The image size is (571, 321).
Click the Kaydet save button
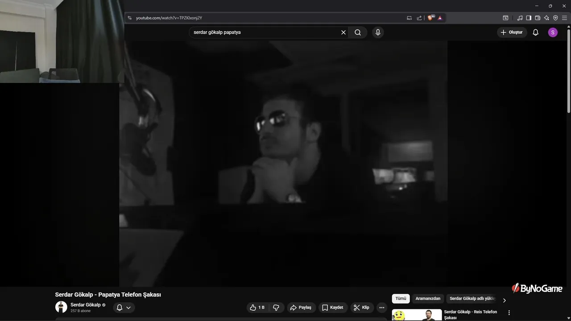pos(333,308)
